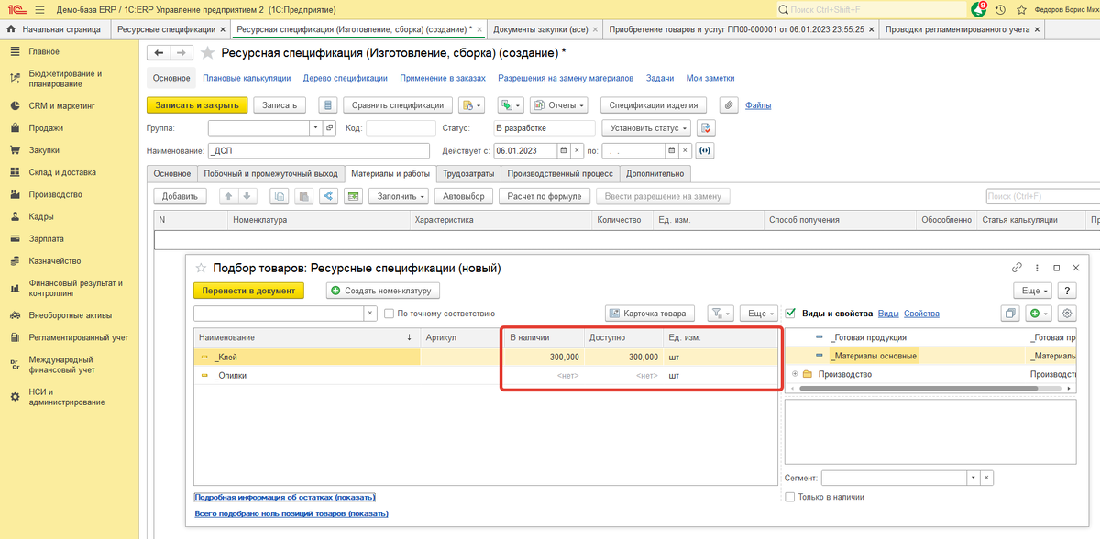Screen dimensions: 1100x539
Task: Open the Плановые калькуляции link
Action: tap(247, 79)
